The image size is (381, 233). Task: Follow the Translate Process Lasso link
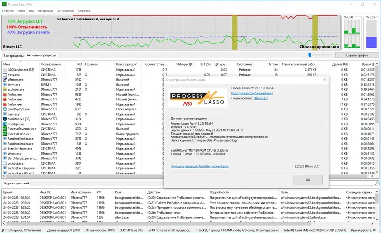point(200,166)
